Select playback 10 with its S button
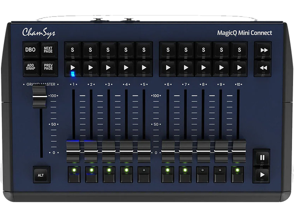The height and width of the screenshot is (217, 294). pyautogui.click(x=239, y=50)
